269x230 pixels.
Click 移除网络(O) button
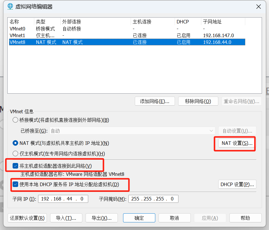198,101
